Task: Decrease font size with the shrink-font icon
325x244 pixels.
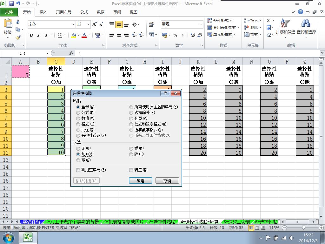Action: 101,24
